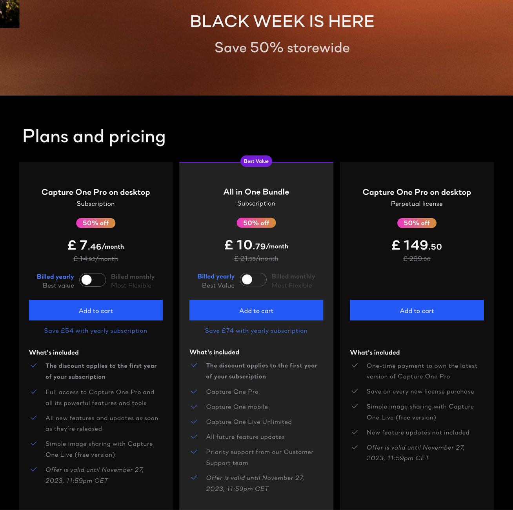The image size is (513, 510).
Task: Click checkmark beside Save on every new license
Action: coord(355,391)
